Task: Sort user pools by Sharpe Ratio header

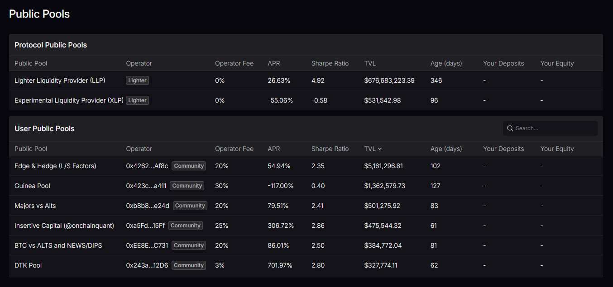Action: [x=330, y=149]
